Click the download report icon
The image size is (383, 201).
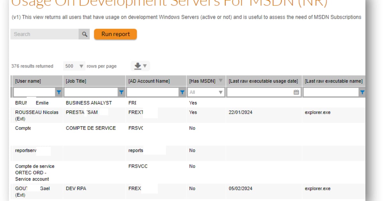coord(137,66)
